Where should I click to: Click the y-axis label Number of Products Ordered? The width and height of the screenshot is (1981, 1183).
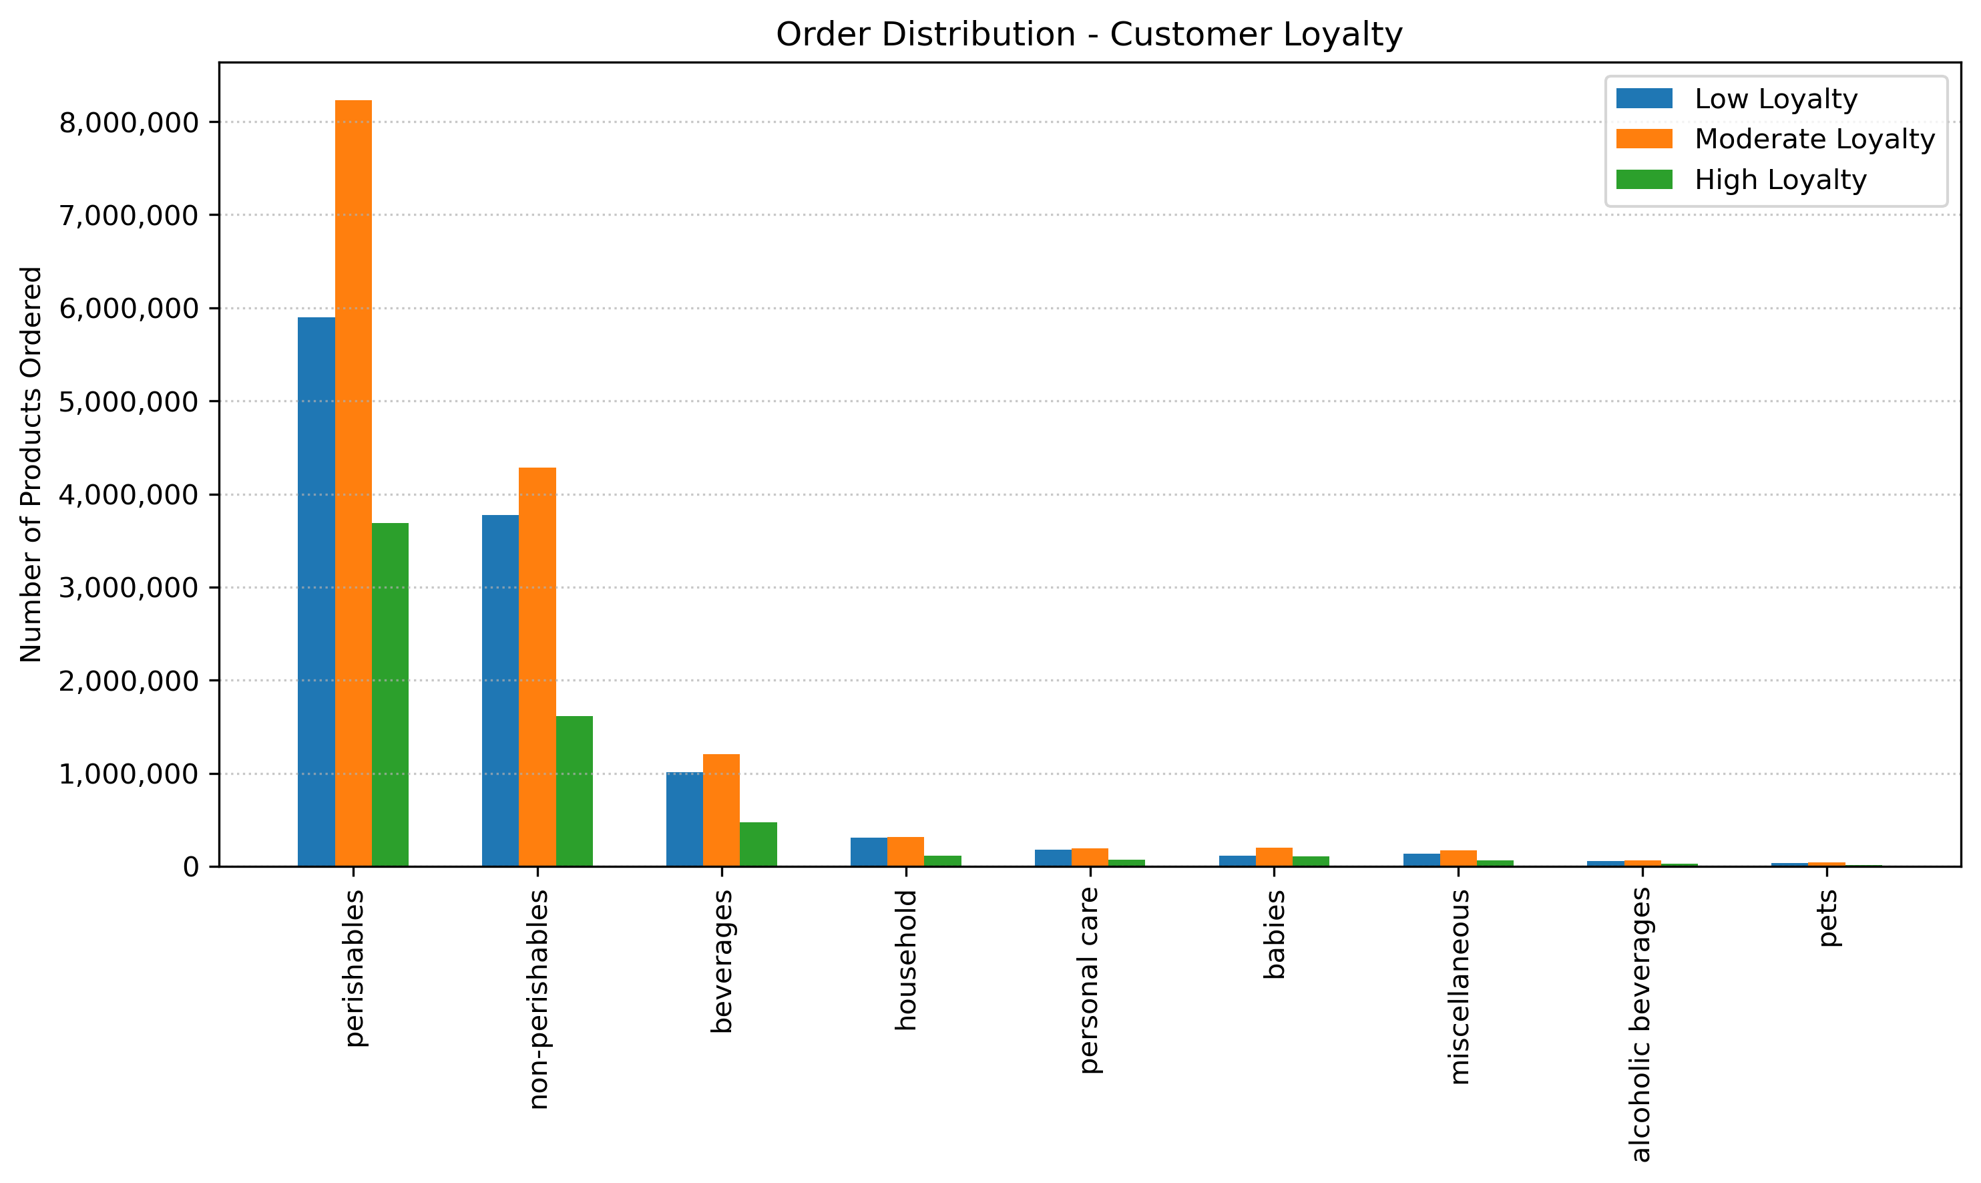tap(31, 464)
